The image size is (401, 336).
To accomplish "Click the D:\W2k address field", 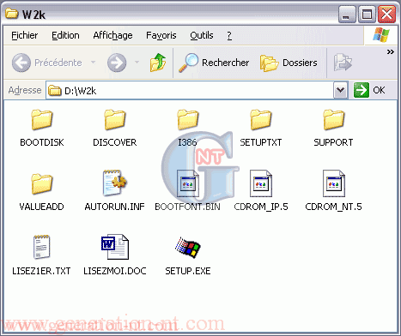I will click(190, 91).
